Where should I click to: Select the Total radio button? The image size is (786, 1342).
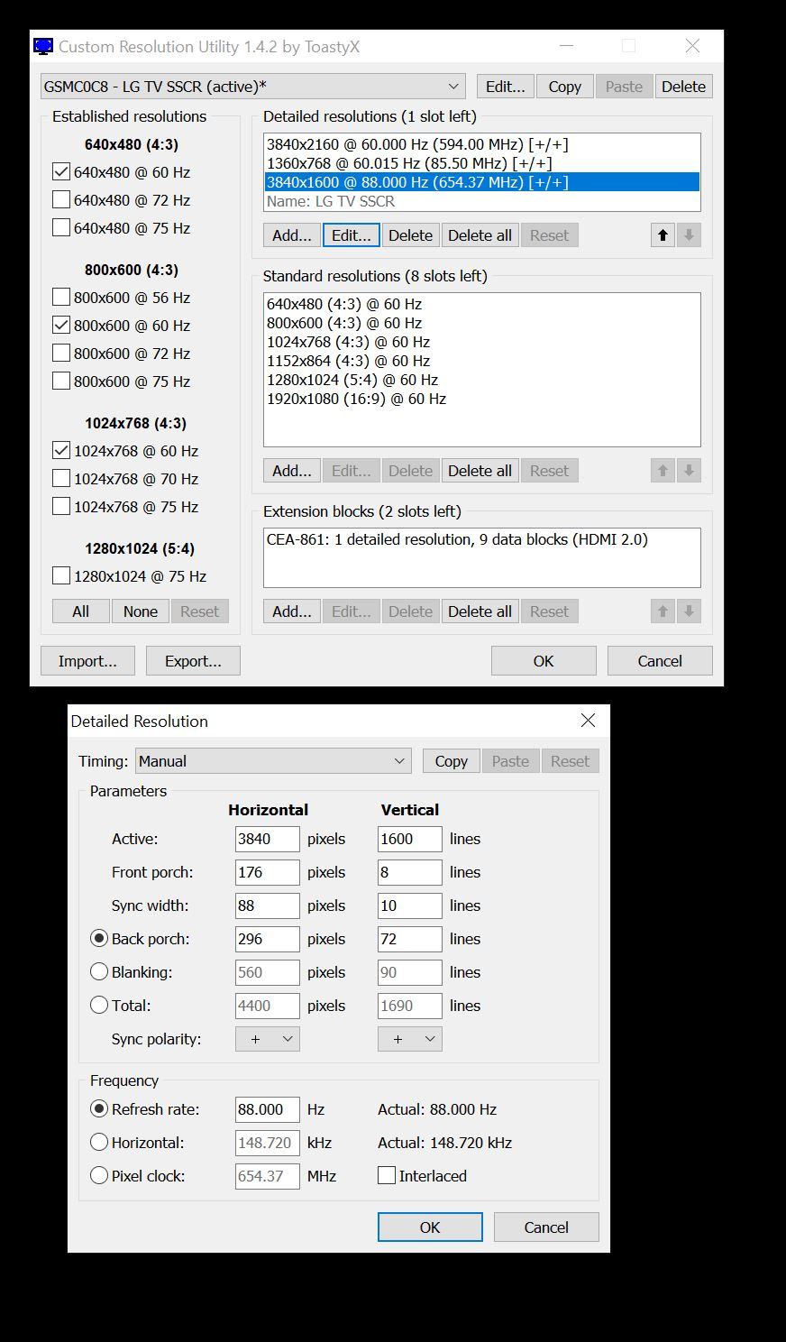pos(99,1006)
